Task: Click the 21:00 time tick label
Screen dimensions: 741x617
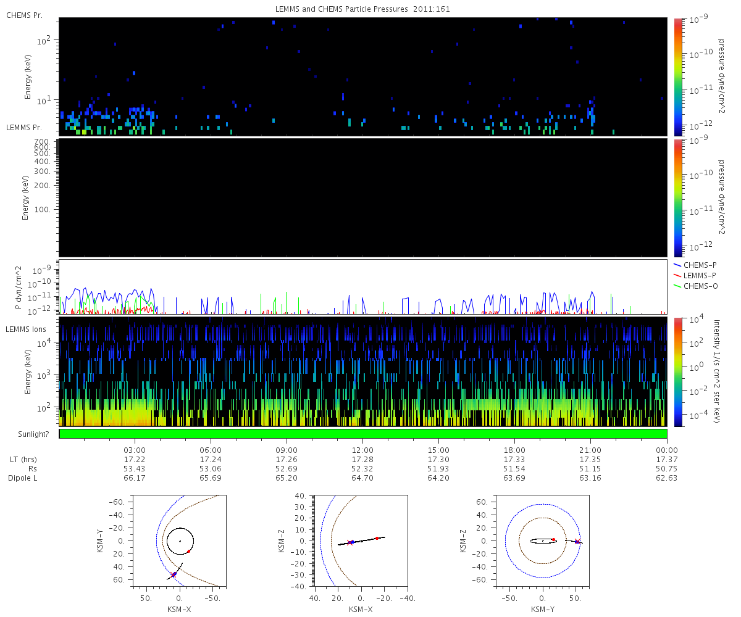Action: point(590,450)
